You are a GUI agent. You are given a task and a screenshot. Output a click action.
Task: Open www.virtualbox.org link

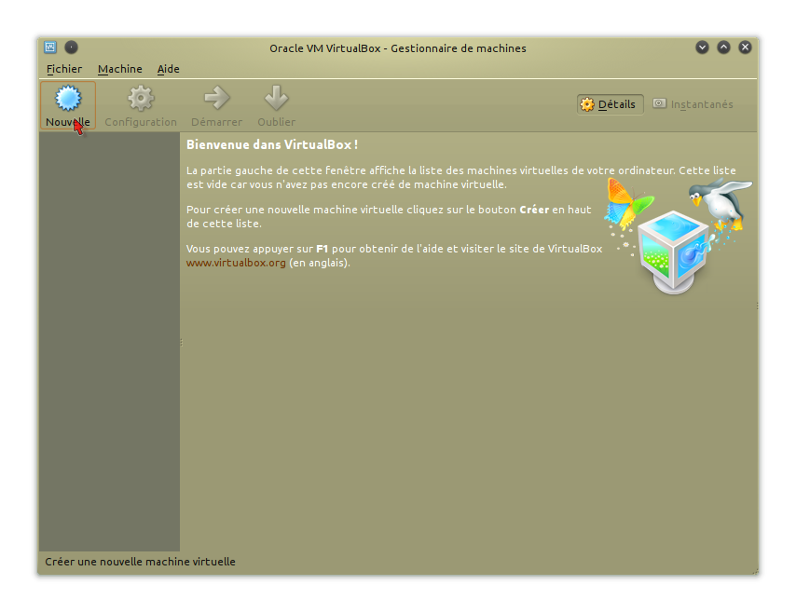click(x=236, y=263)
